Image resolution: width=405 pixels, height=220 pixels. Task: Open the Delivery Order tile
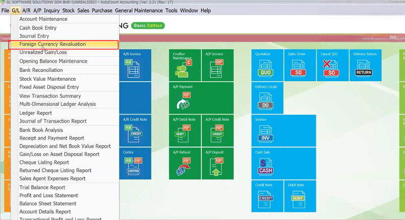pyautogui.click(x=267, y=98)
